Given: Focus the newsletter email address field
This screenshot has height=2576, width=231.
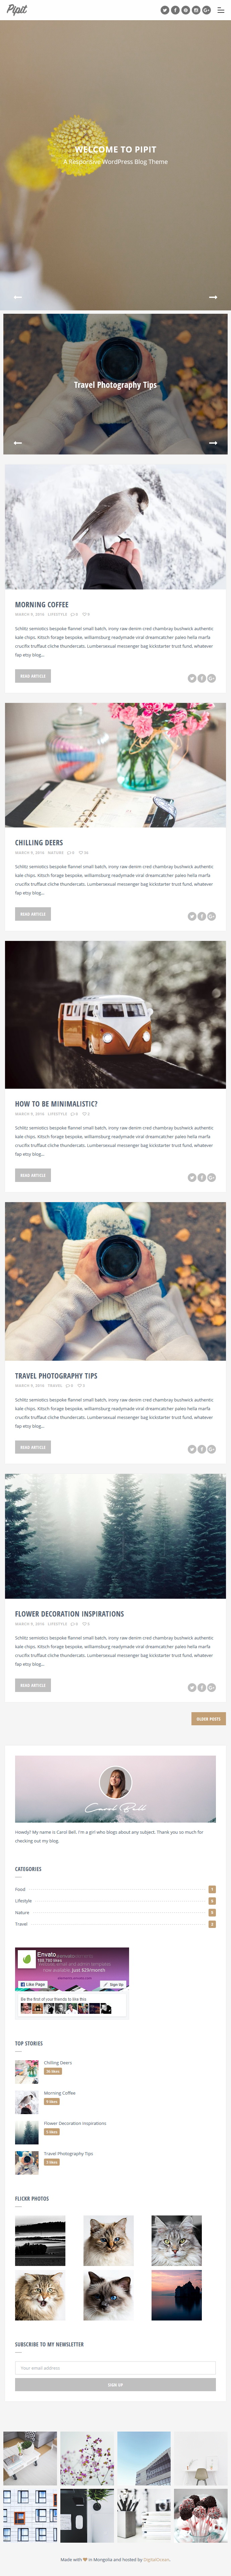Looking at the screenshot, I should [x=115, y=2368].
